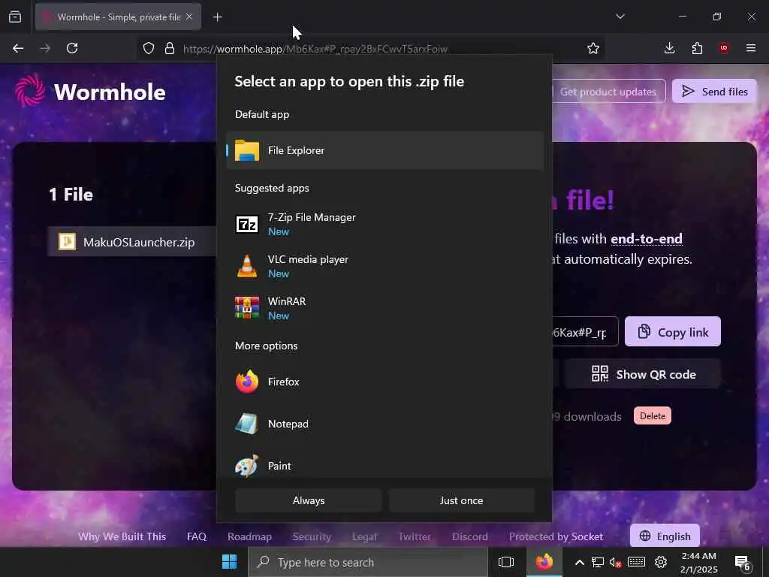
Task: Click the touch keyboard tray icon
Action: click(x=636, y=562)
